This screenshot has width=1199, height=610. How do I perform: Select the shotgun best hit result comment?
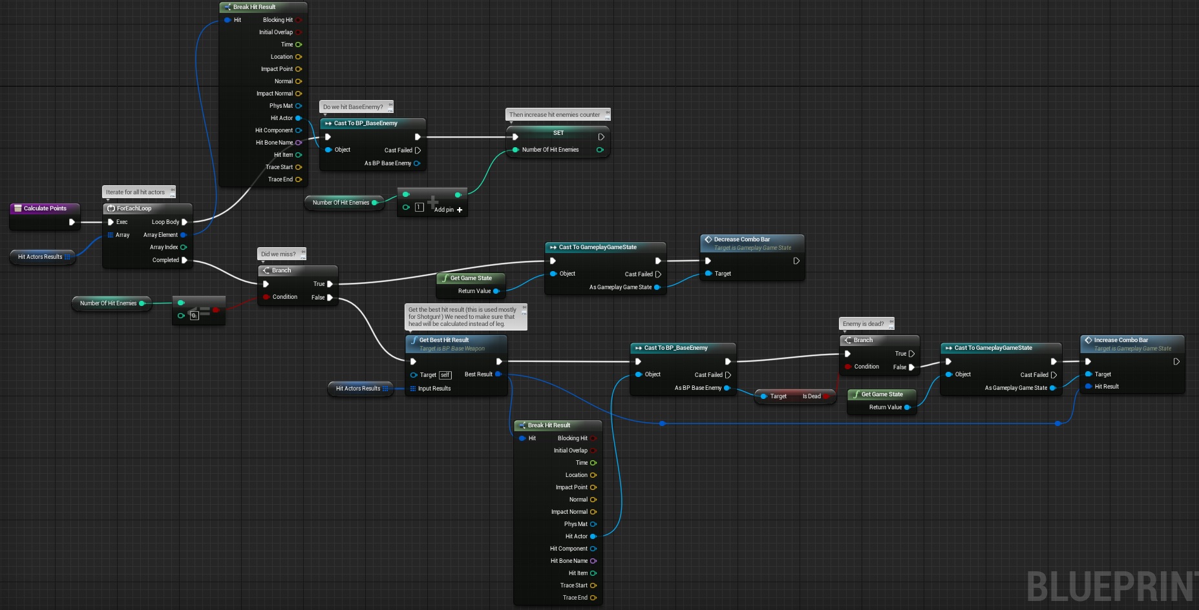[465, 317]
